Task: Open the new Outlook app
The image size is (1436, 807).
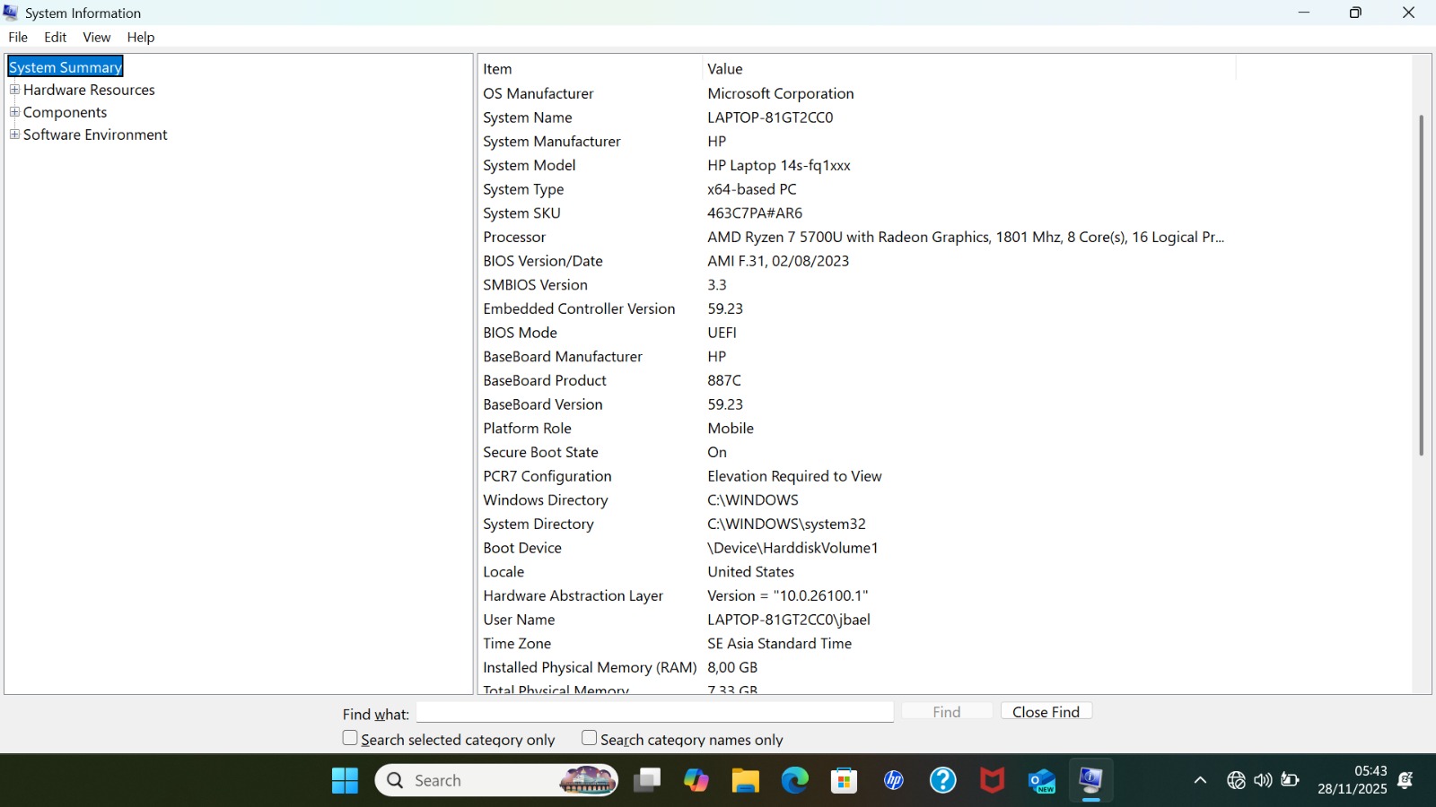Action: pyautogui.click(x=1041, y=780)
